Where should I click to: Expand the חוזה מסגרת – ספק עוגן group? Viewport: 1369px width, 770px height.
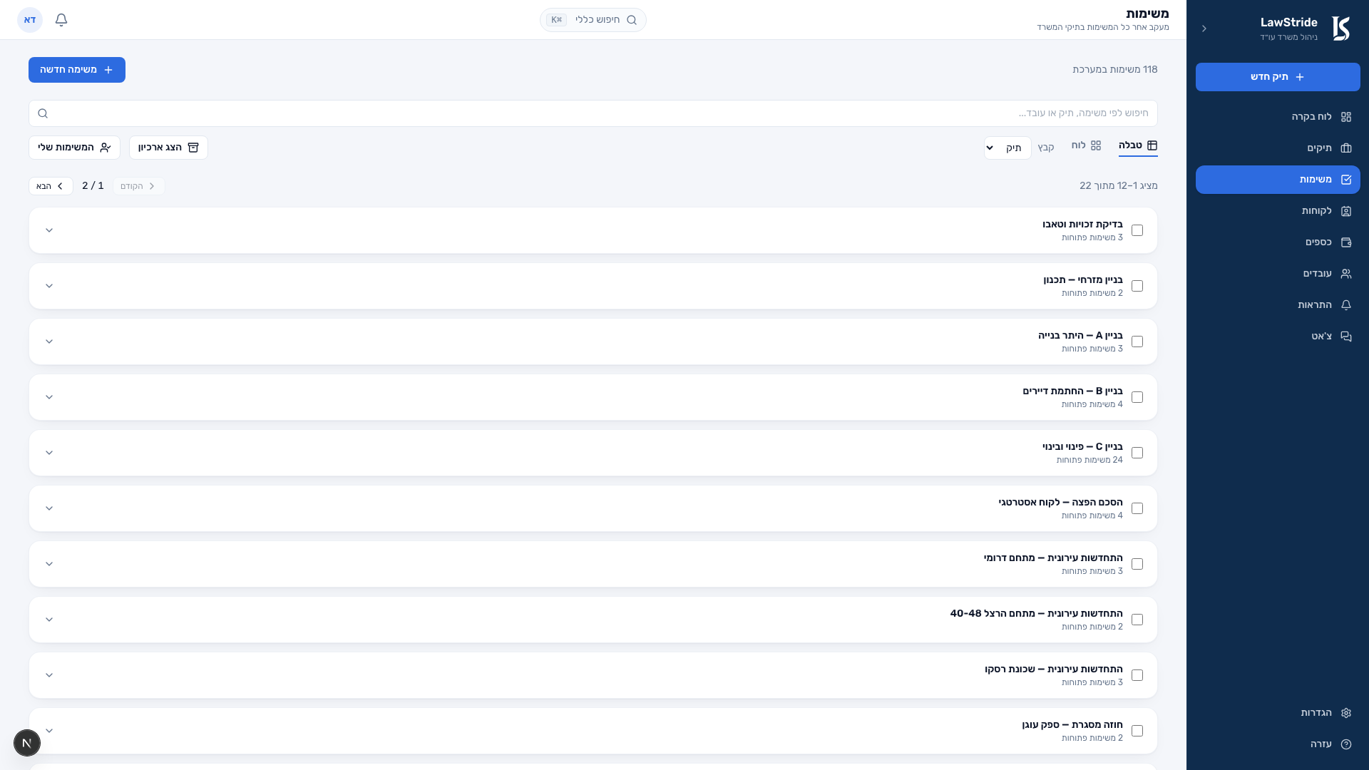(49, 731)
